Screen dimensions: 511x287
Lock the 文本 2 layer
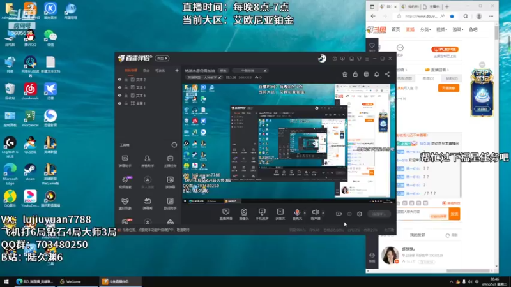click(x=126, y=79)
